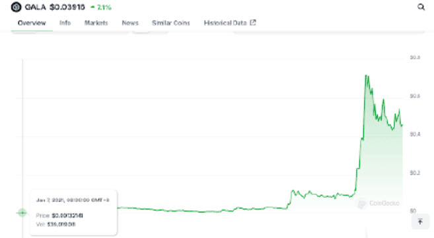Switch to the Info tab
Viewport: 434px width, 238px height.
[x=65, y=23]
